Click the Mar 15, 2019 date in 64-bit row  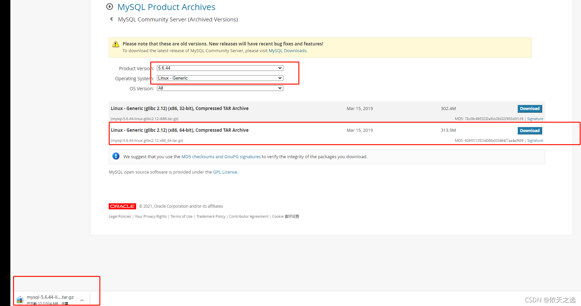point(360,130)
